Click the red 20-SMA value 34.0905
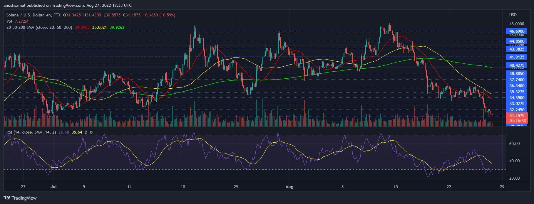 pos(82,27)
